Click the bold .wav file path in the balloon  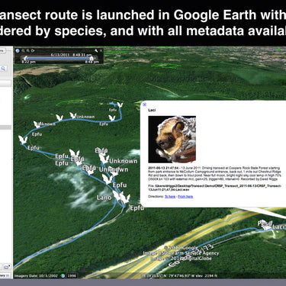point(215,188)
